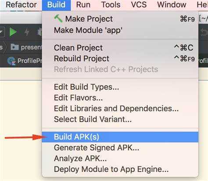Image resolution: width=208 pixels, height=181 pixels.
Task: Open the run configuration dropdown arrow
Action: click(x=2, y=32)
